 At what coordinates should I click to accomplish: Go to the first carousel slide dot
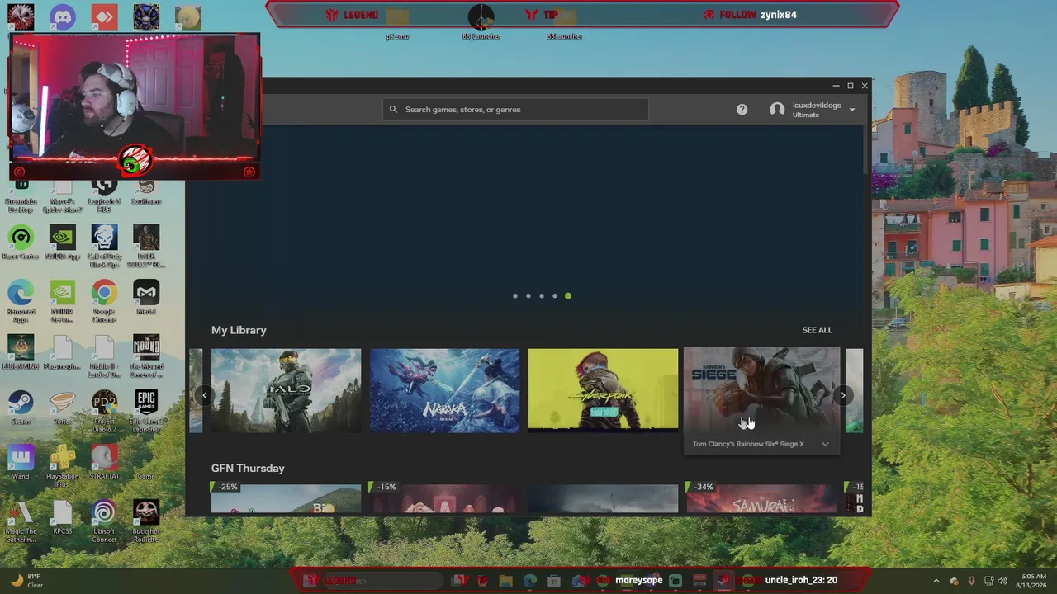pos(515,296)
